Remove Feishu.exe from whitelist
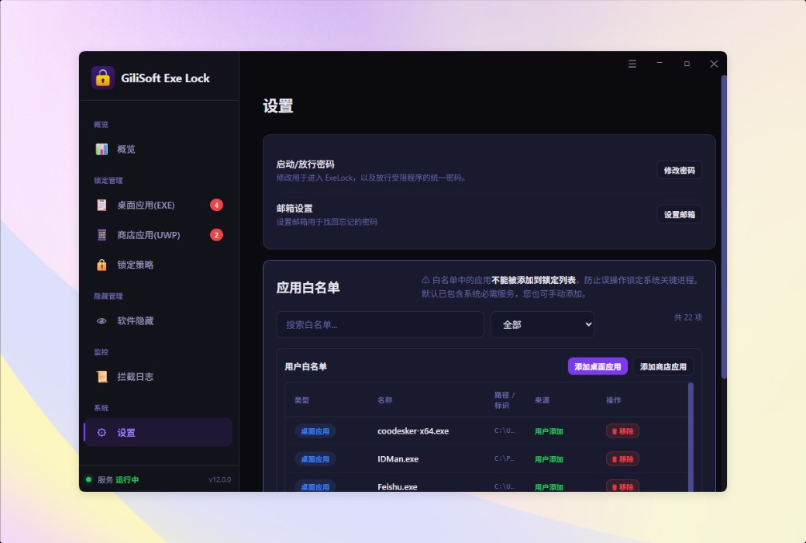The image size is (806, 543). pyautogui.click(x=622, y=486)
